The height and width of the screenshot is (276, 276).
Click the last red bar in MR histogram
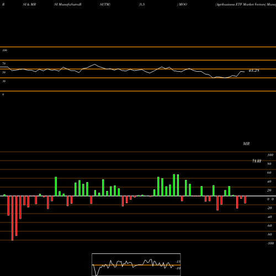point(245,200)
